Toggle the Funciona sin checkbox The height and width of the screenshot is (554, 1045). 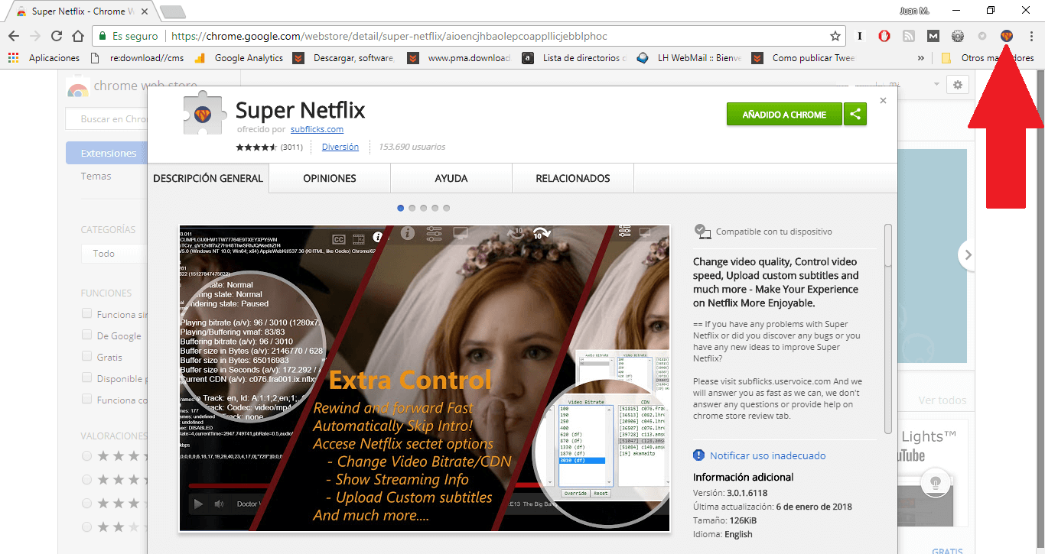(87, 314)
